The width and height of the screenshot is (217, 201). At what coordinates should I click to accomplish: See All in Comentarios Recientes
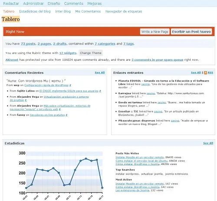tap(100, 72)
